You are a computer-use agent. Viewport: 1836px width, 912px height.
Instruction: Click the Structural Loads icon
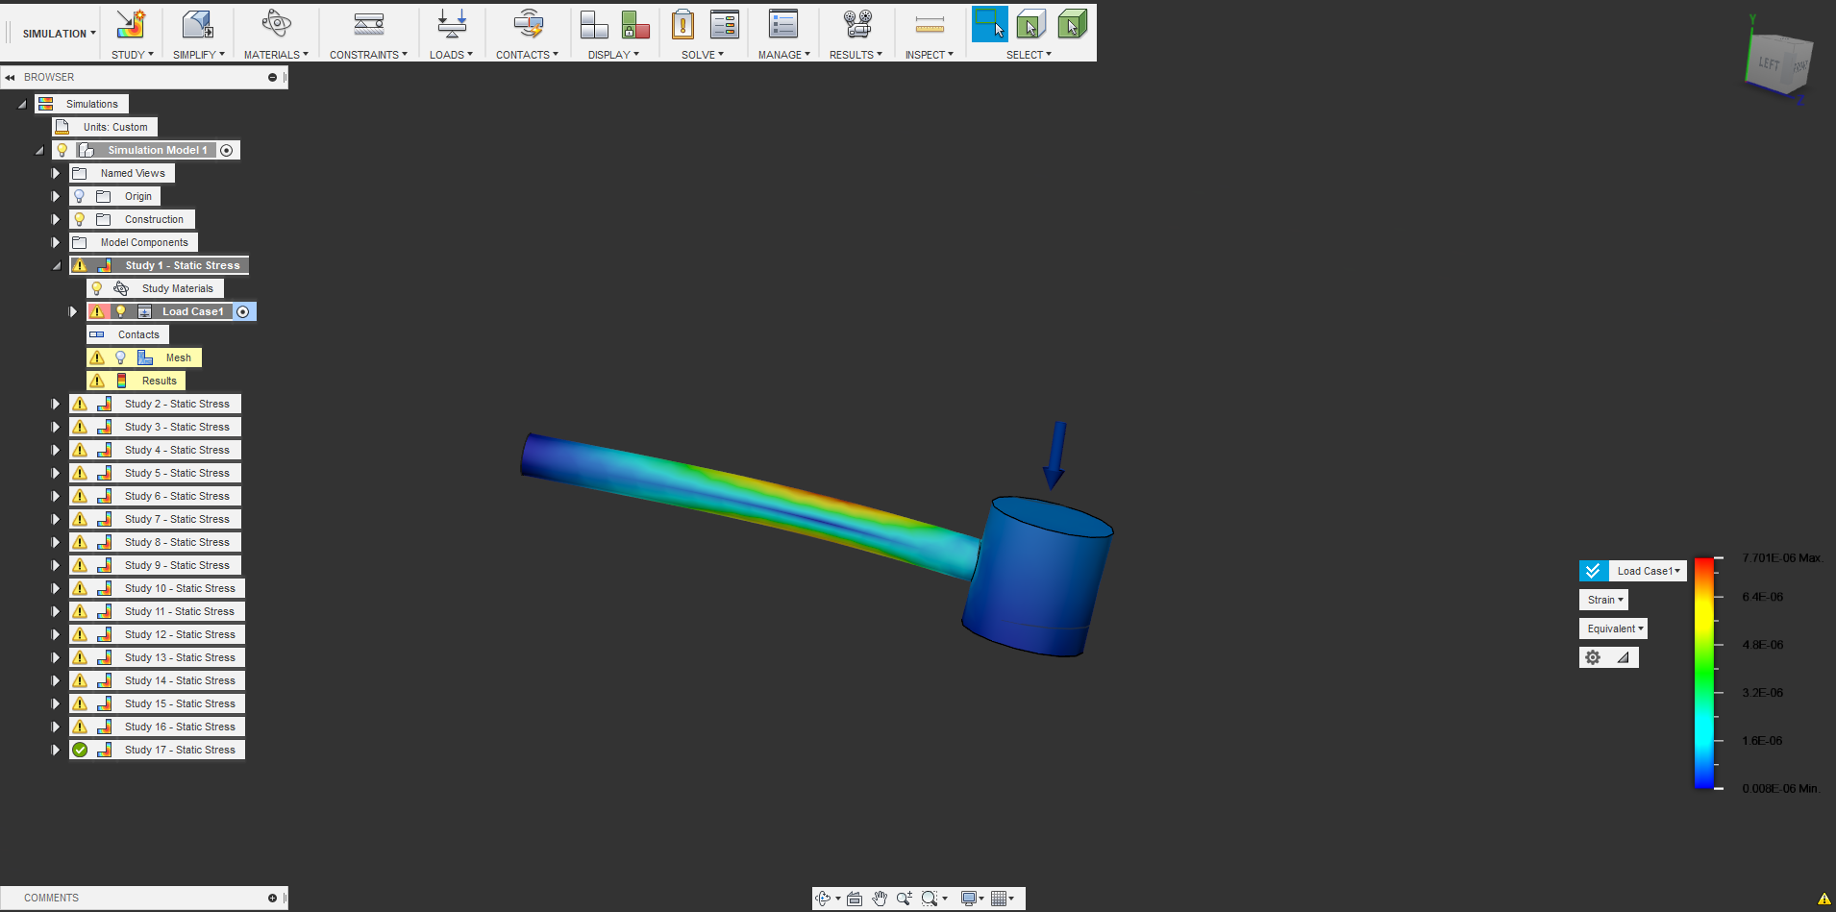451,25
